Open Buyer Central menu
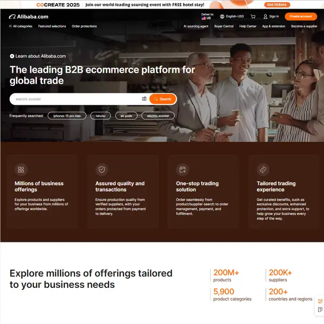The image size is (324, 324). point(224,26)
